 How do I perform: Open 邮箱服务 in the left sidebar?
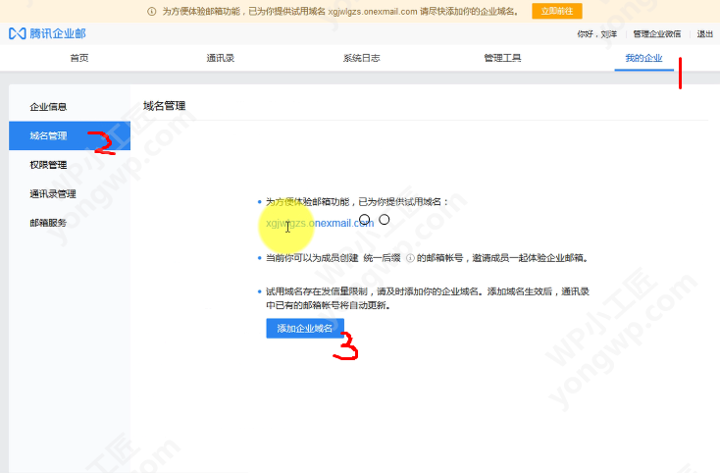(48, 223)
